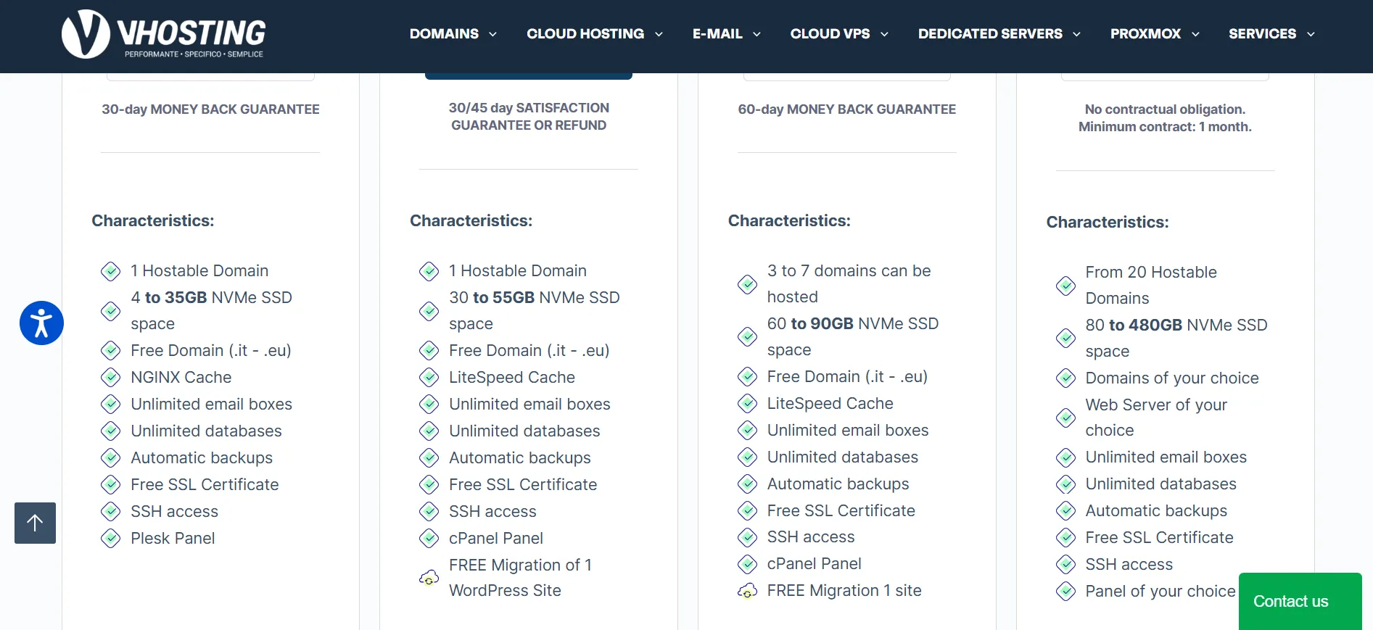
Task: Open the DOMAINS navigation item
Action: pyautogui.click(x=444, y=33)
